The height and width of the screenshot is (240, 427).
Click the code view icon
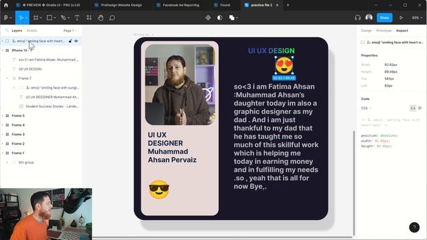coord(413,108)
